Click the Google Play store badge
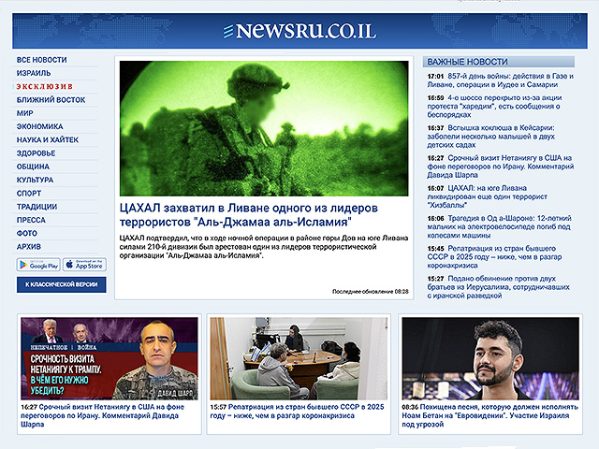Viewport: 599px width, 449px height. coord(38,265)
